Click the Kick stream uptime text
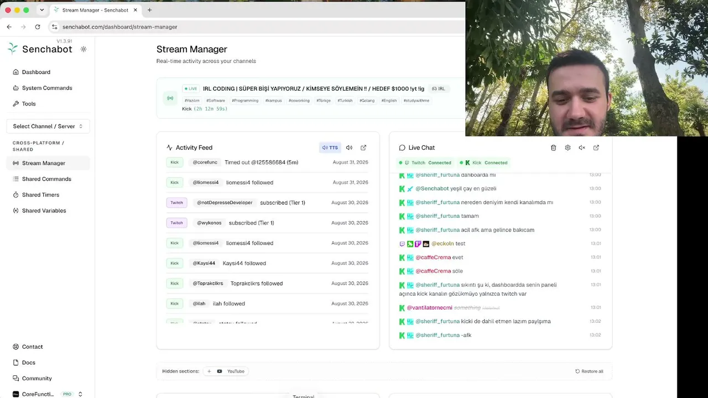Screen dimensions: 708x398 (211, 109)
